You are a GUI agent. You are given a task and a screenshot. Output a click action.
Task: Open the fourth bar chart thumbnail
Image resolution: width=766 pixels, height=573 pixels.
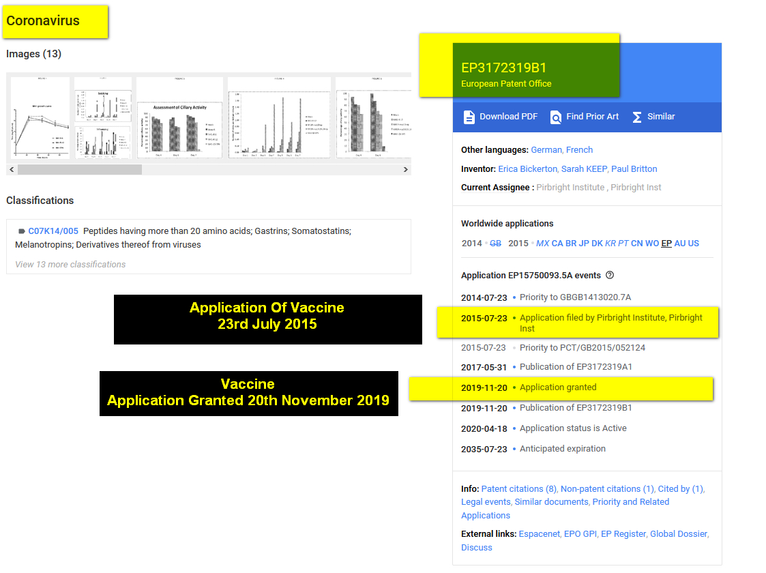click(x=279, y=118)
